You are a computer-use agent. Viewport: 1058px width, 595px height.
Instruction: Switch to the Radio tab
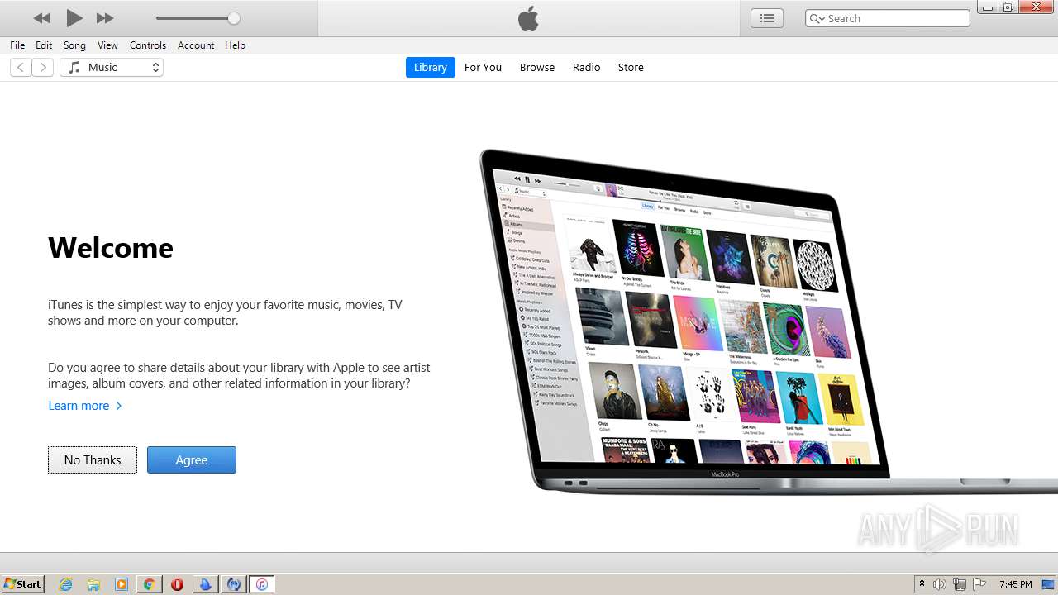click(586, 68)
